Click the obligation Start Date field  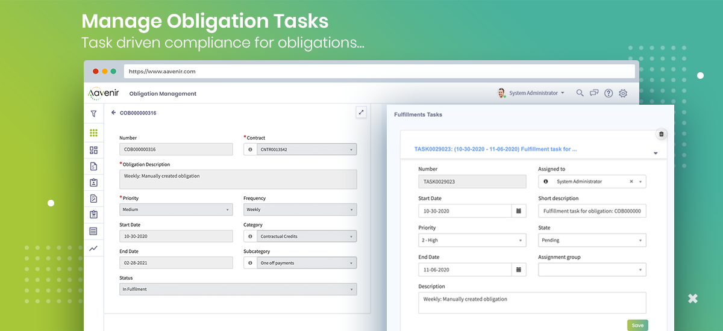[x=176, y=237]
